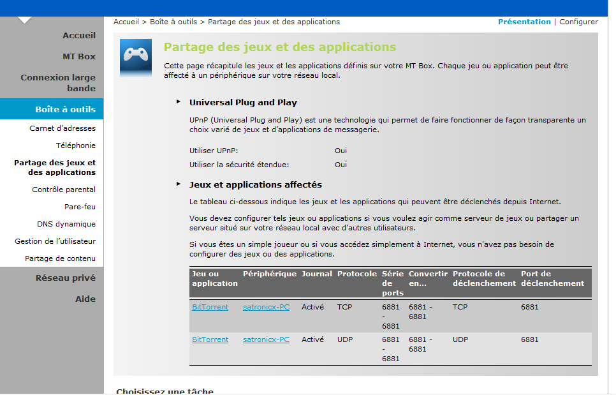Screen dimensions: 616x395
Task: Select Partage des jeux et des applications in sidebar
Action: coord(55,167)
